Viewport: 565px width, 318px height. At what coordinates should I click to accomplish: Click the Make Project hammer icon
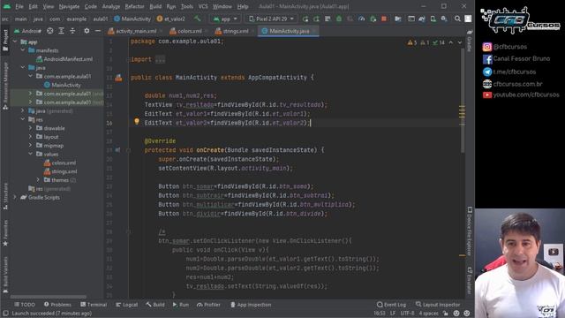(x=197, y=19)
